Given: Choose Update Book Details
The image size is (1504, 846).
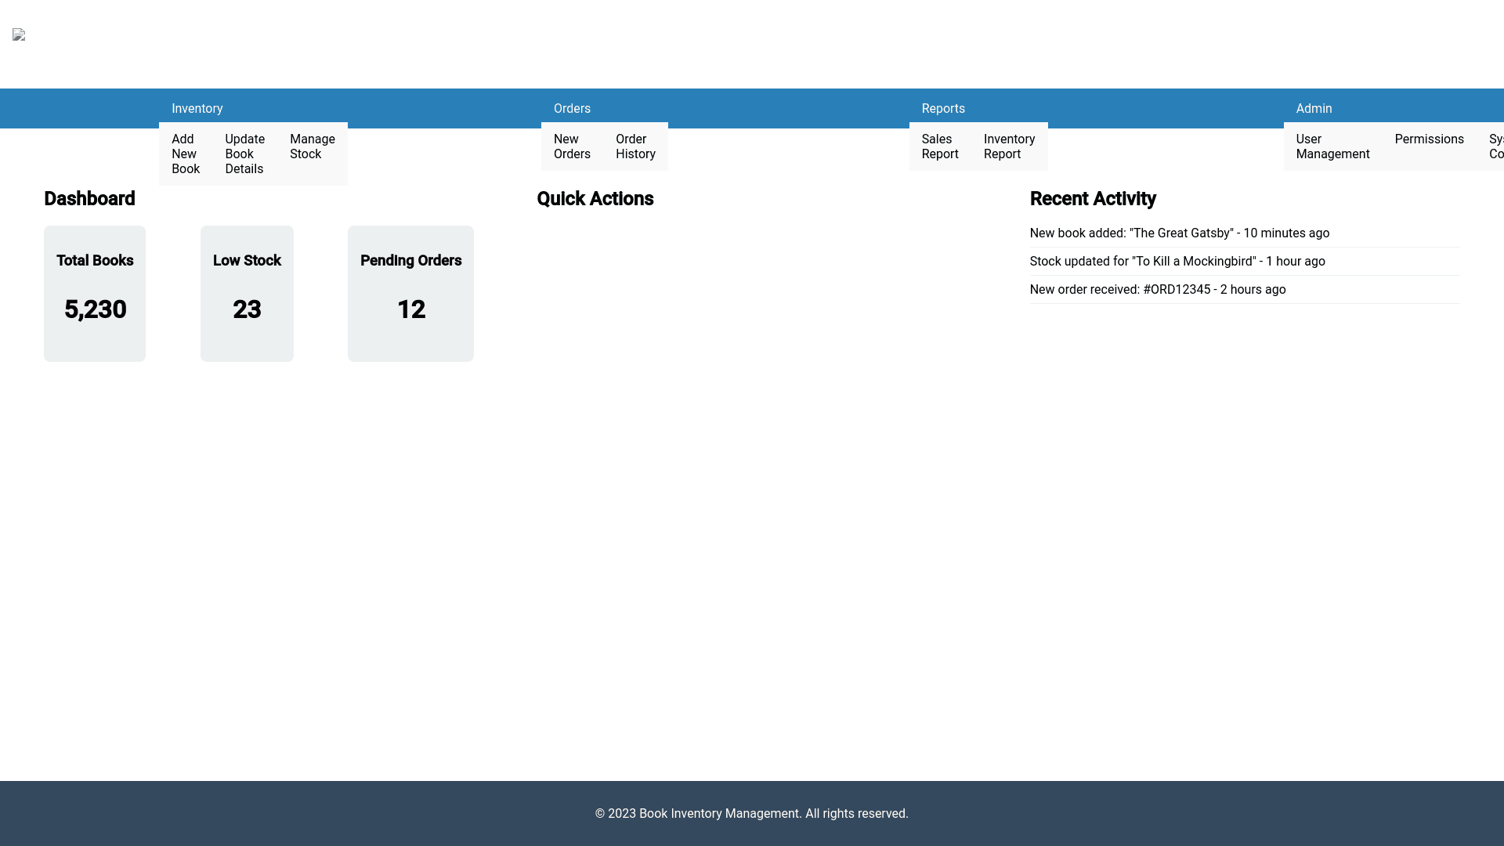Looking at the screenshot, I should coord(244,154).
